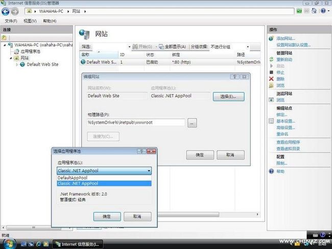Collapse the WAHAHA-PC server node
Image resolution: width=332 pixels, height=249 pixels.
click(5, 45)
